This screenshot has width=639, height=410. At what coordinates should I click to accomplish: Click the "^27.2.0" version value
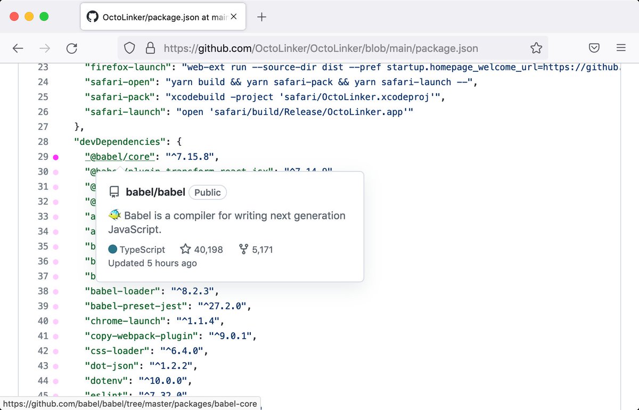point(222,306)
